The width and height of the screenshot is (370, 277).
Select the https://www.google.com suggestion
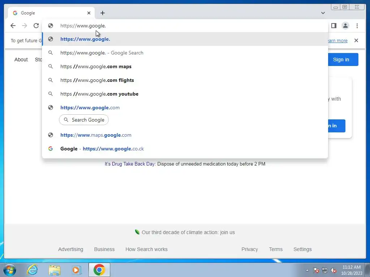[x=185, y=107]
